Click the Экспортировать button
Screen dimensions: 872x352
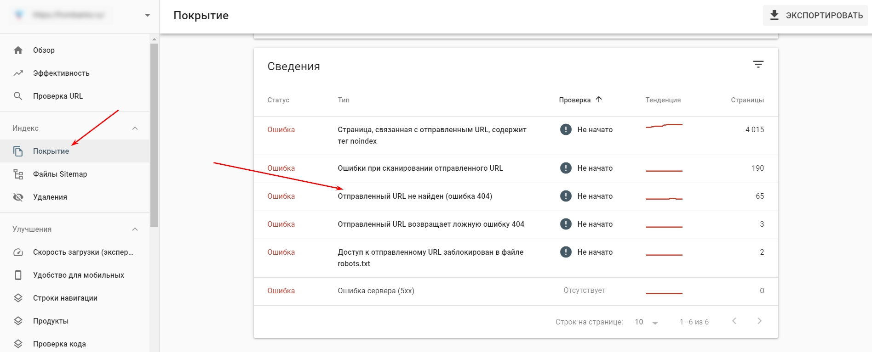815,15
